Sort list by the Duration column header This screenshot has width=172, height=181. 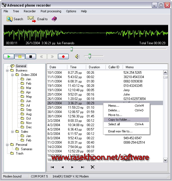coord(96,67)
